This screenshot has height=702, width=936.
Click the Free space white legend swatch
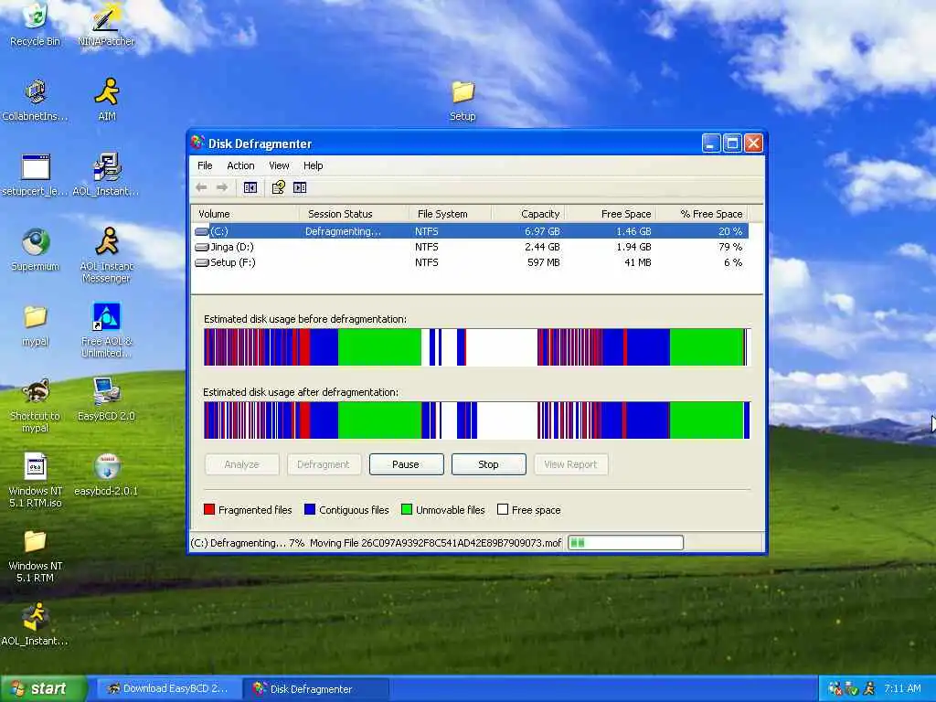pyautogui.click(x=503, y=509)
